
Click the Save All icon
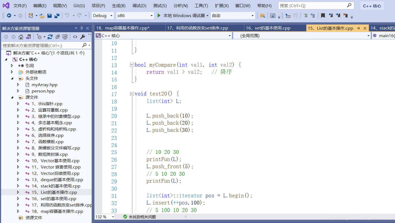57,16
